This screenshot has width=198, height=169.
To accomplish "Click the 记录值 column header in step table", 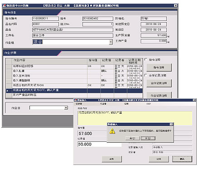I will 107,61.
